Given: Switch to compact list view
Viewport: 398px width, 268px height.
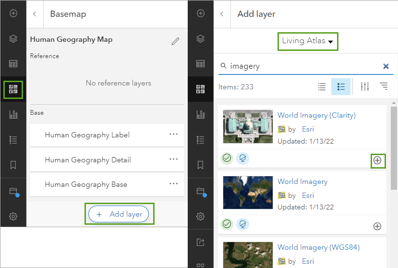Looking at the screenshot, I should click(322, 87).
